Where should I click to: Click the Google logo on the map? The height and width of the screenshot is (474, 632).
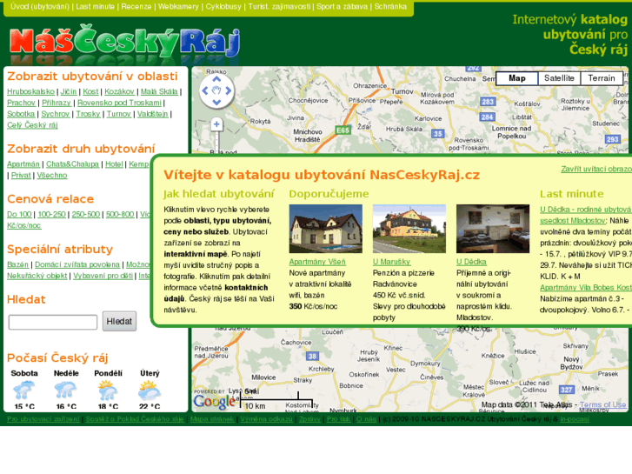point(214,401)
